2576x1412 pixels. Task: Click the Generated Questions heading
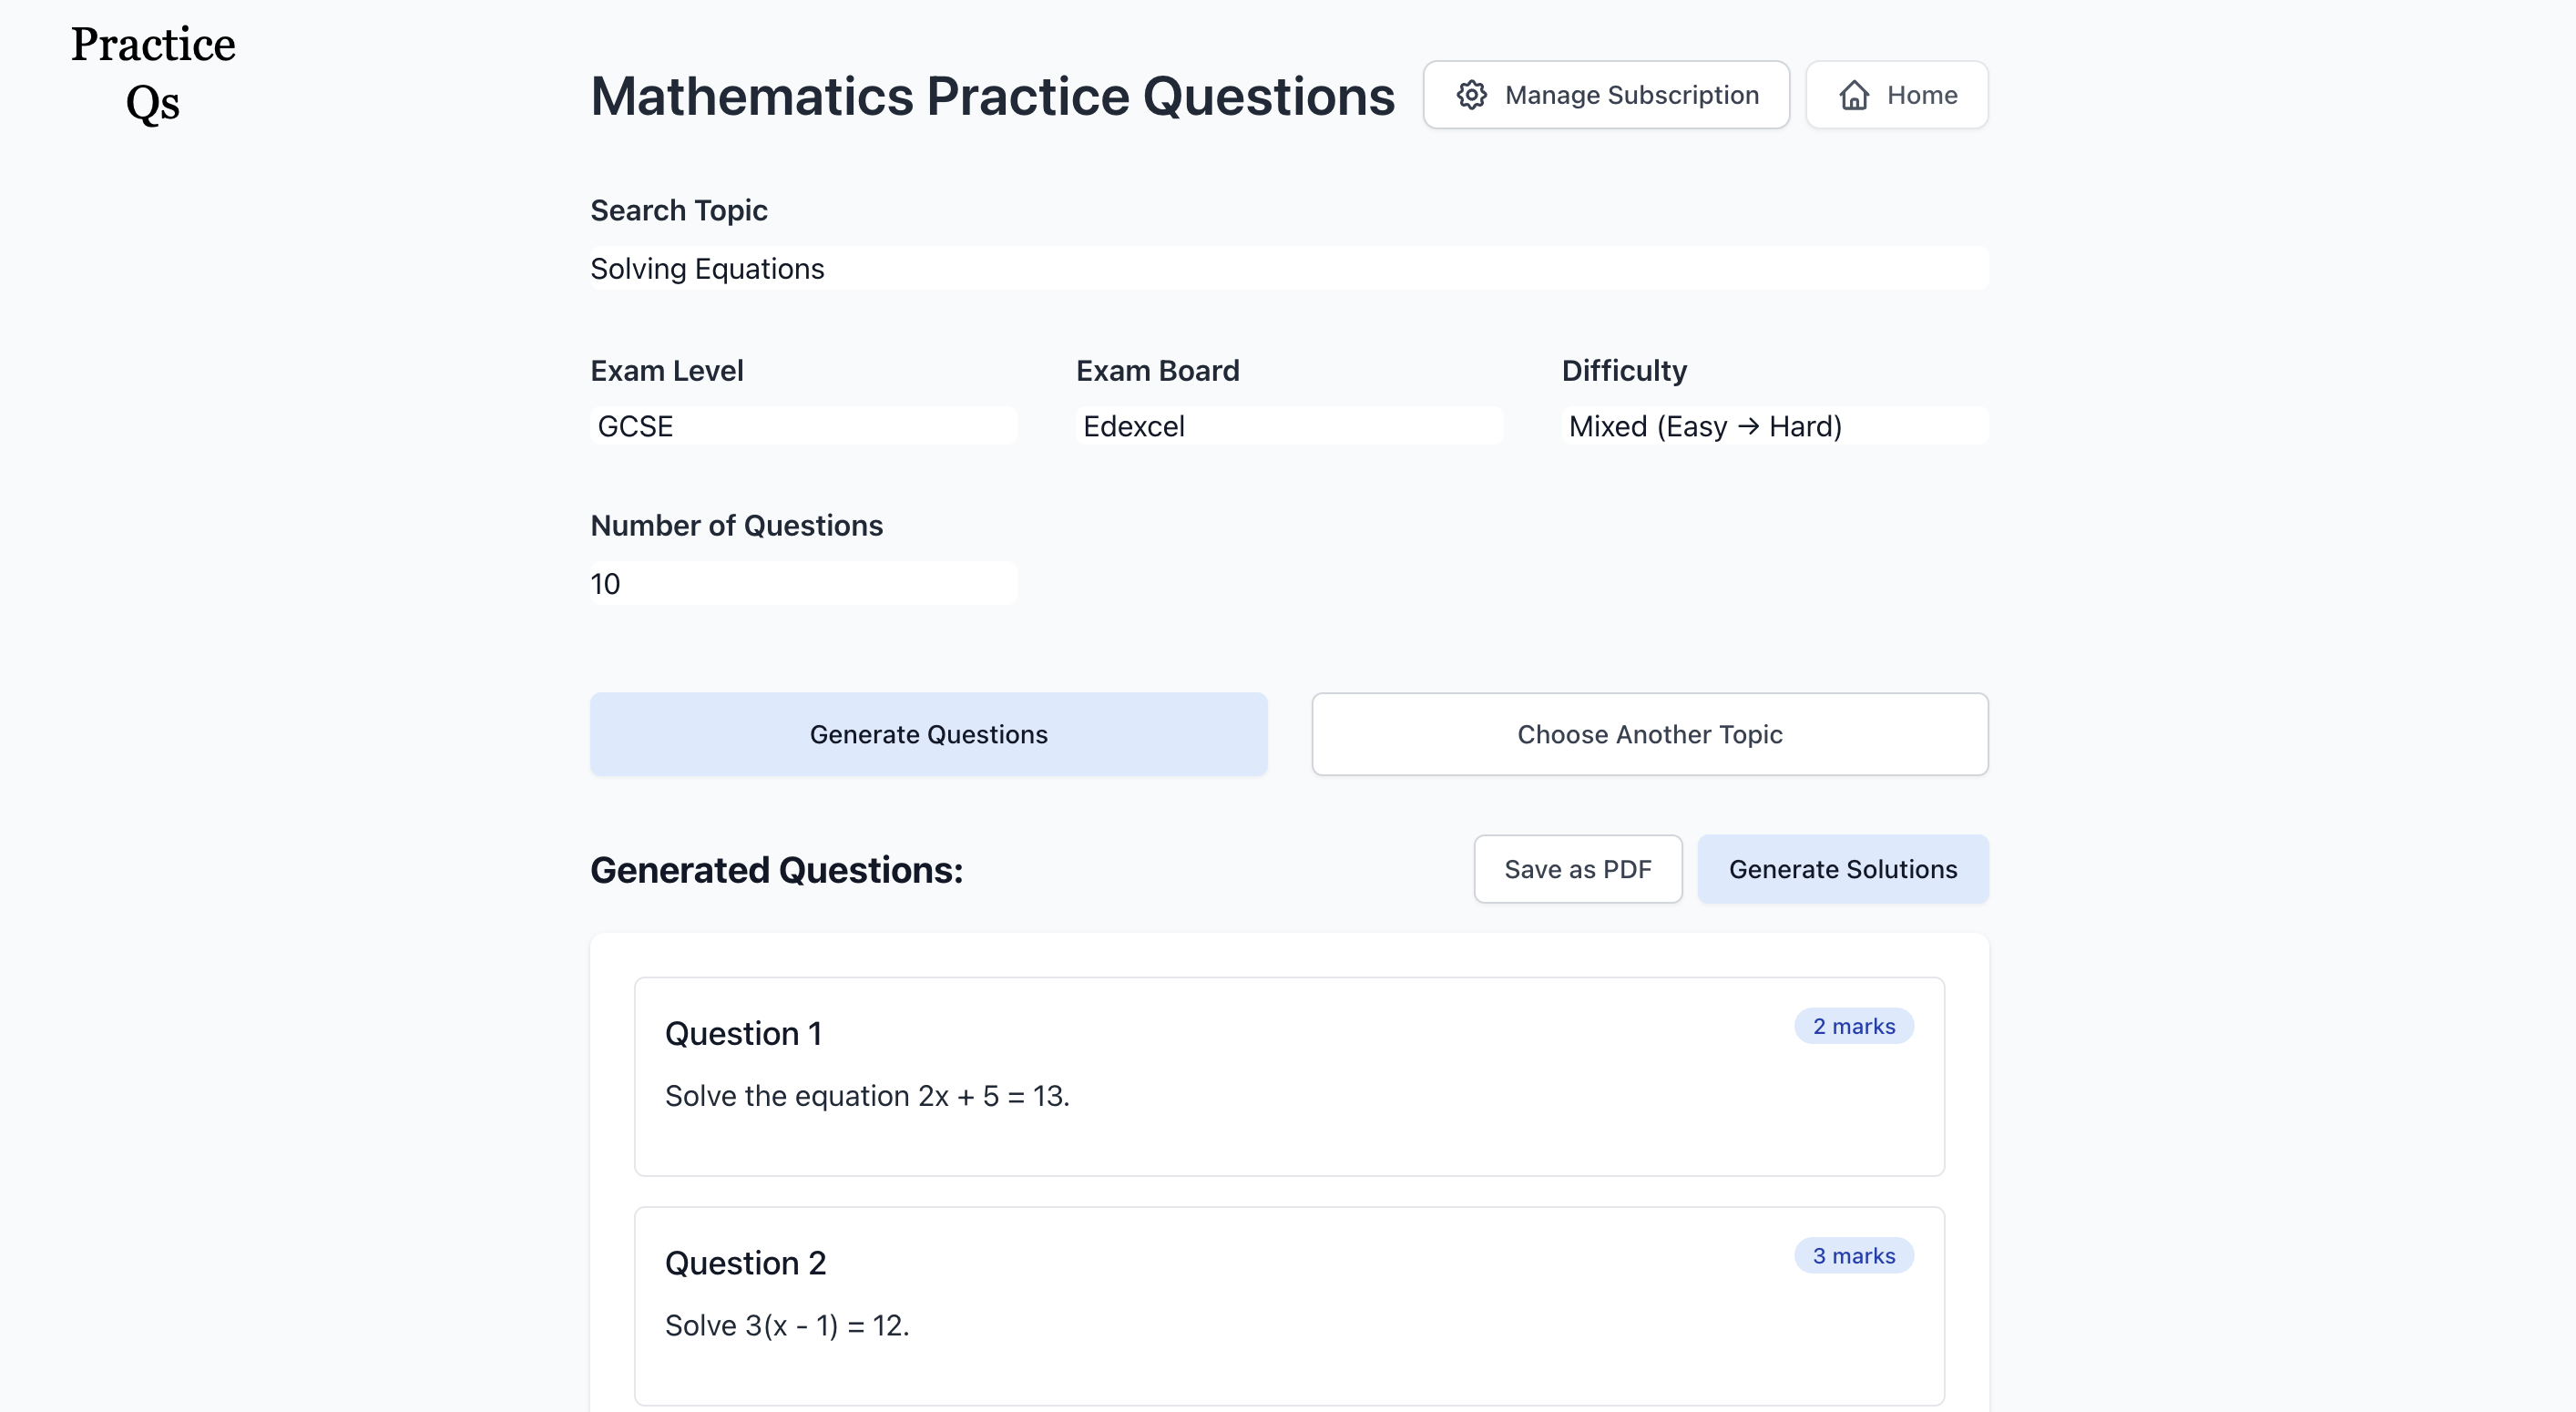click(776, 869)
